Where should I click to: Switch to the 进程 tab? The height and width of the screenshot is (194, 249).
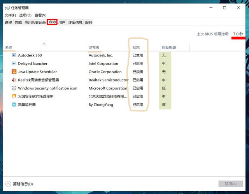9,23
